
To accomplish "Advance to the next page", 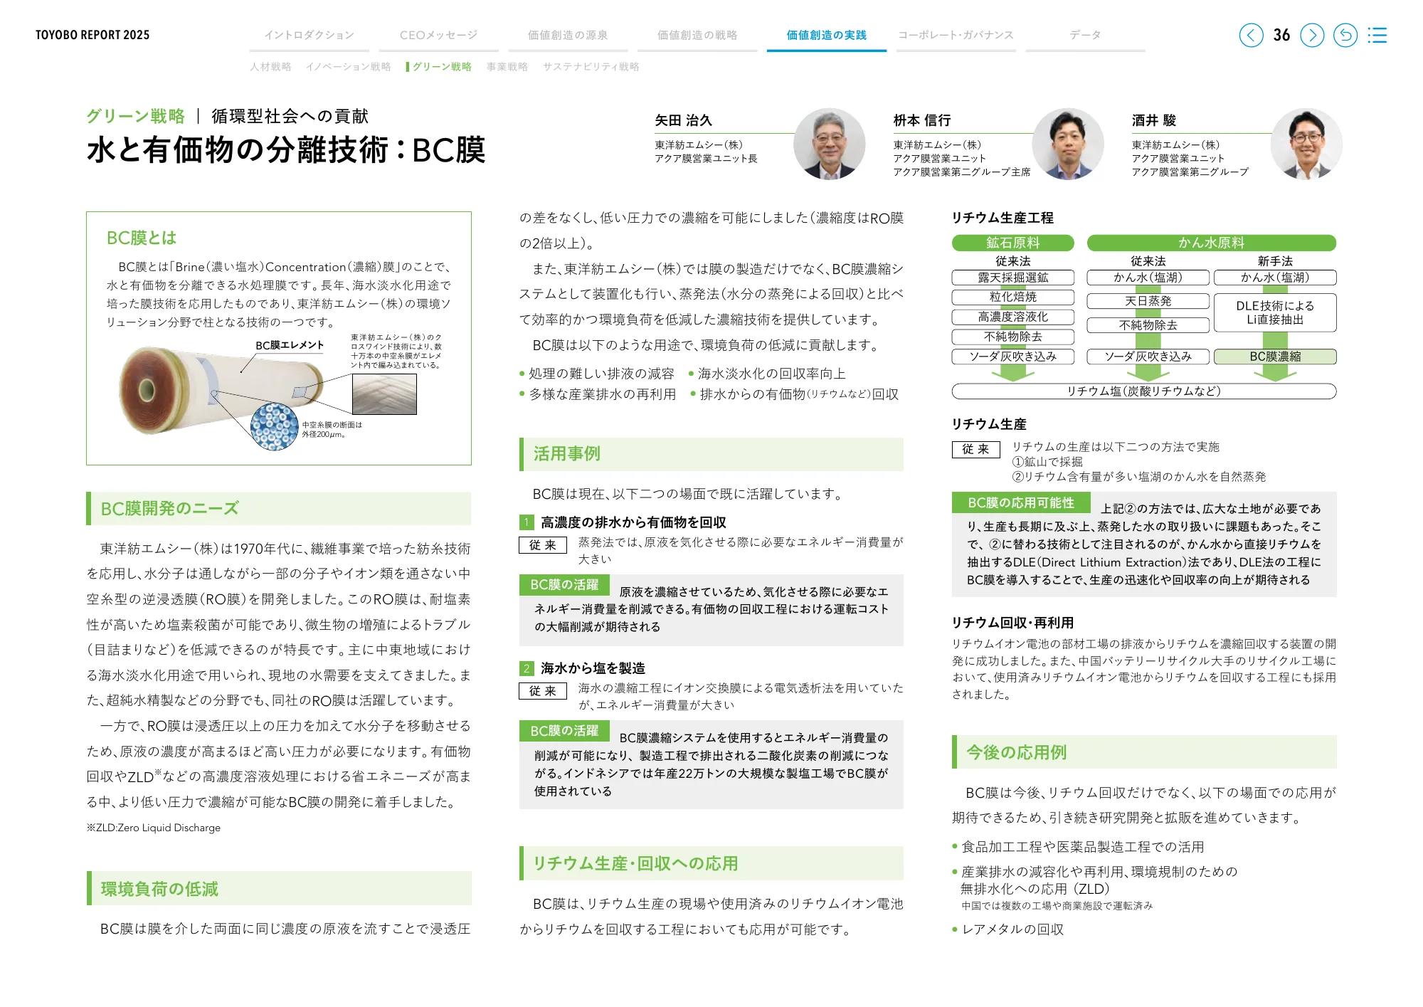I will 1313,34.
